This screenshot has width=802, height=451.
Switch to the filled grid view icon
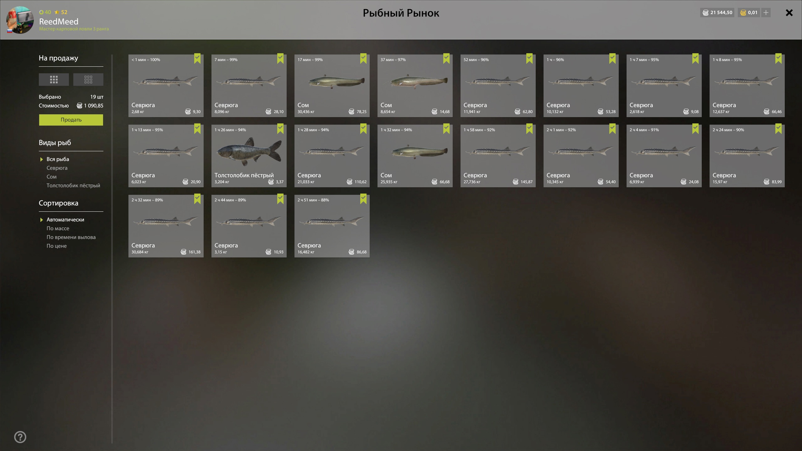pyautogui.click(x=54, y=80)
